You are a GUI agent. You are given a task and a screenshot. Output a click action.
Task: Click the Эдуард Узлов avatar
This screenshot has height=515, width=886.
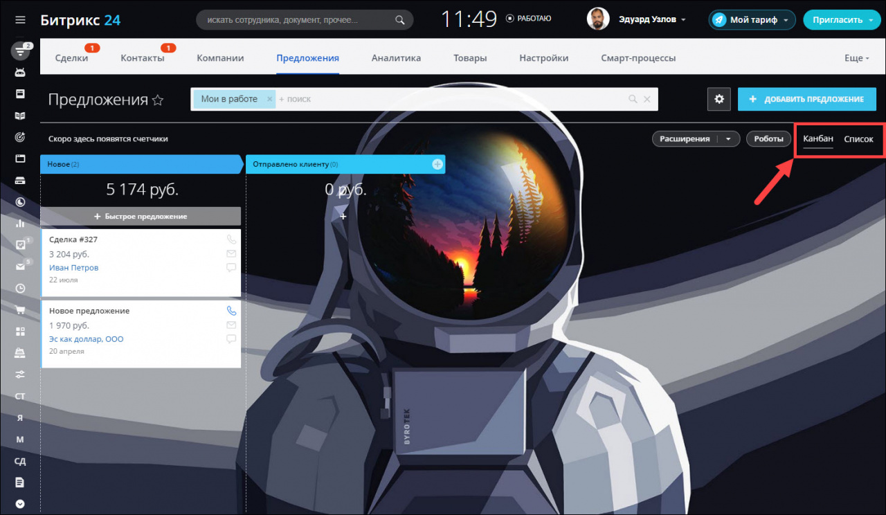pyautogui.click(x=598, y=19)
